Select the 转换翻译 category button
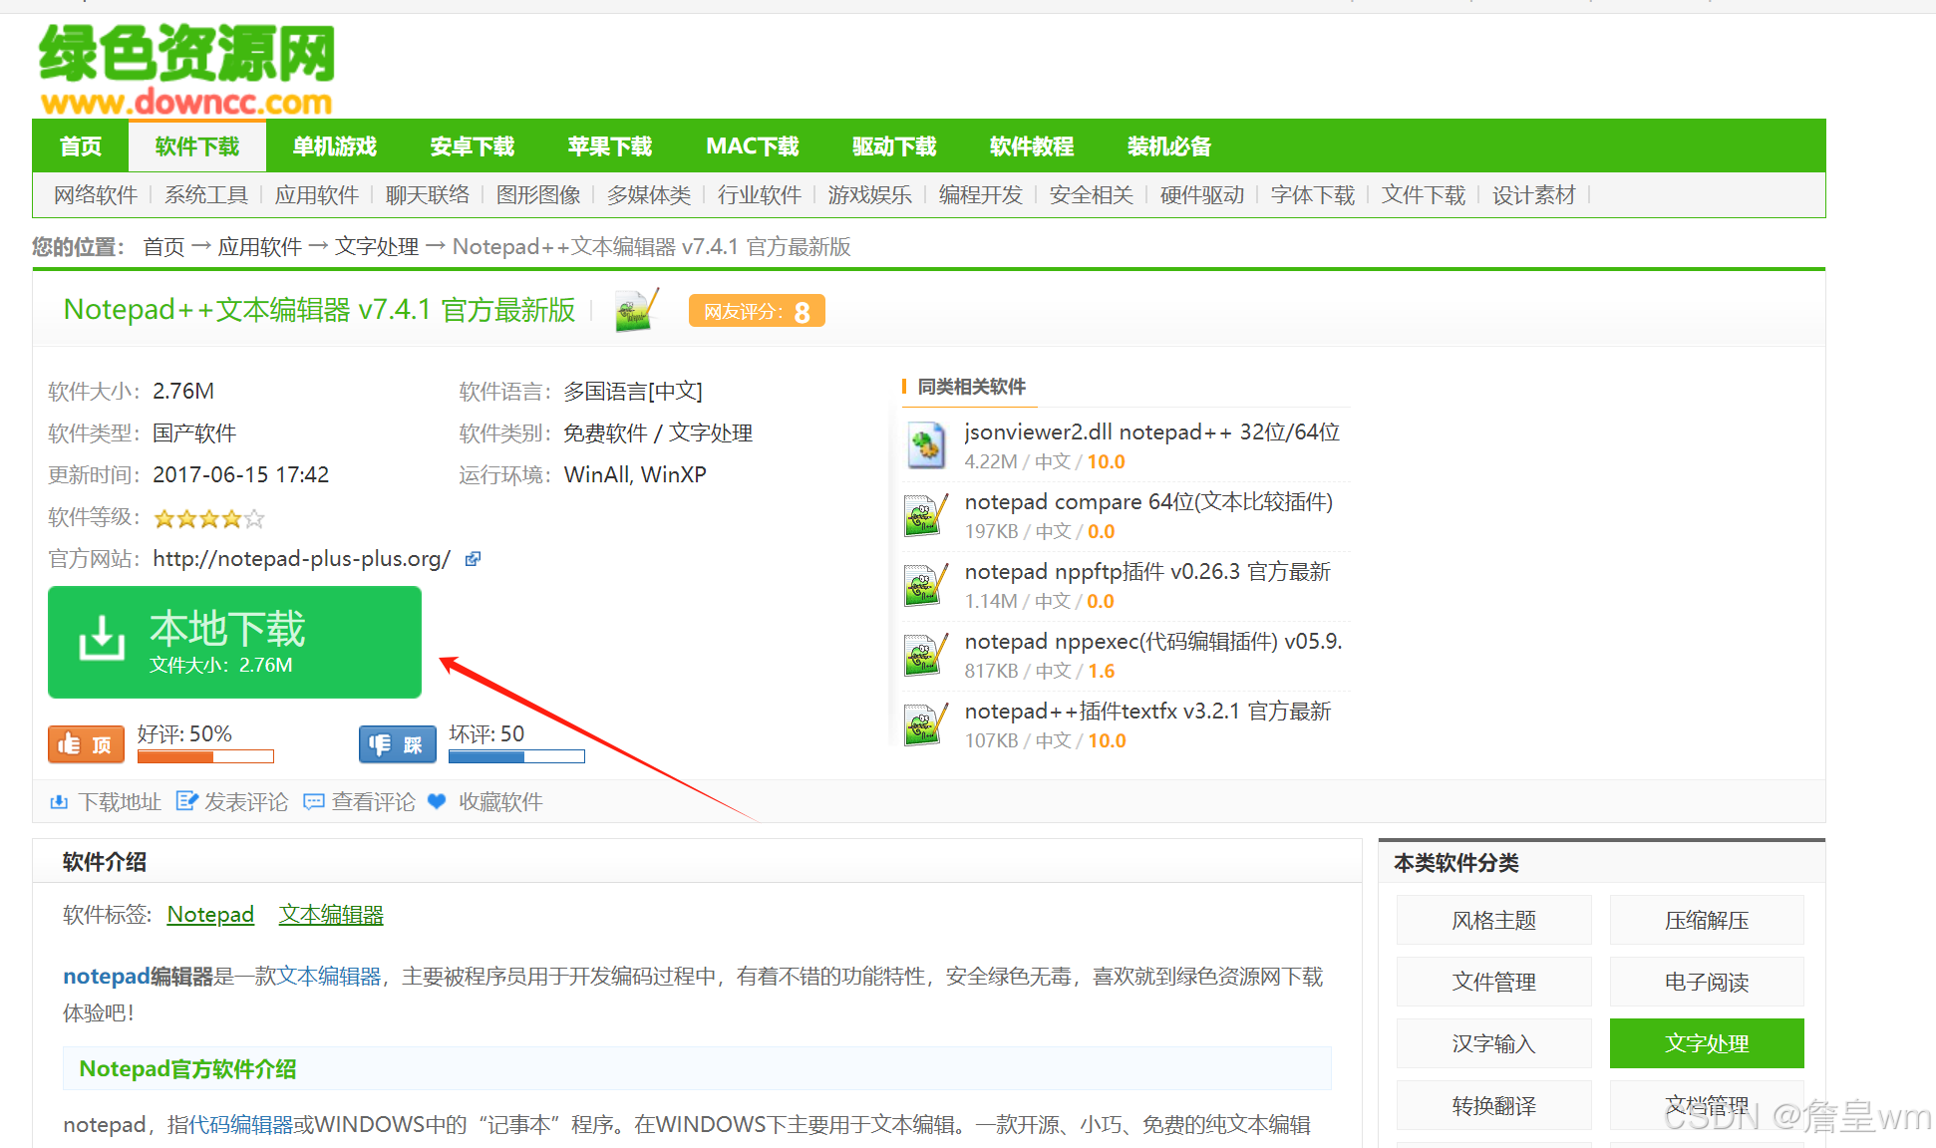Viewport: 1936px width, 1148px height. pyautogui.click(x=1494, y=1105)
